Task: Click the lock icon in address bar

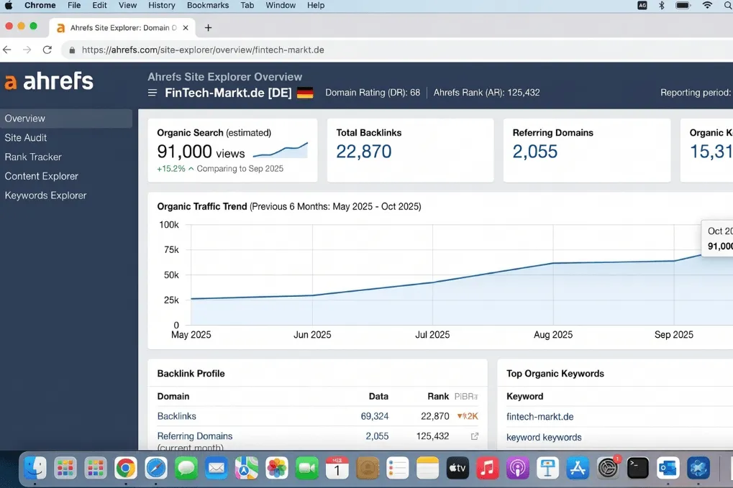Action: (x=71, y=50)
